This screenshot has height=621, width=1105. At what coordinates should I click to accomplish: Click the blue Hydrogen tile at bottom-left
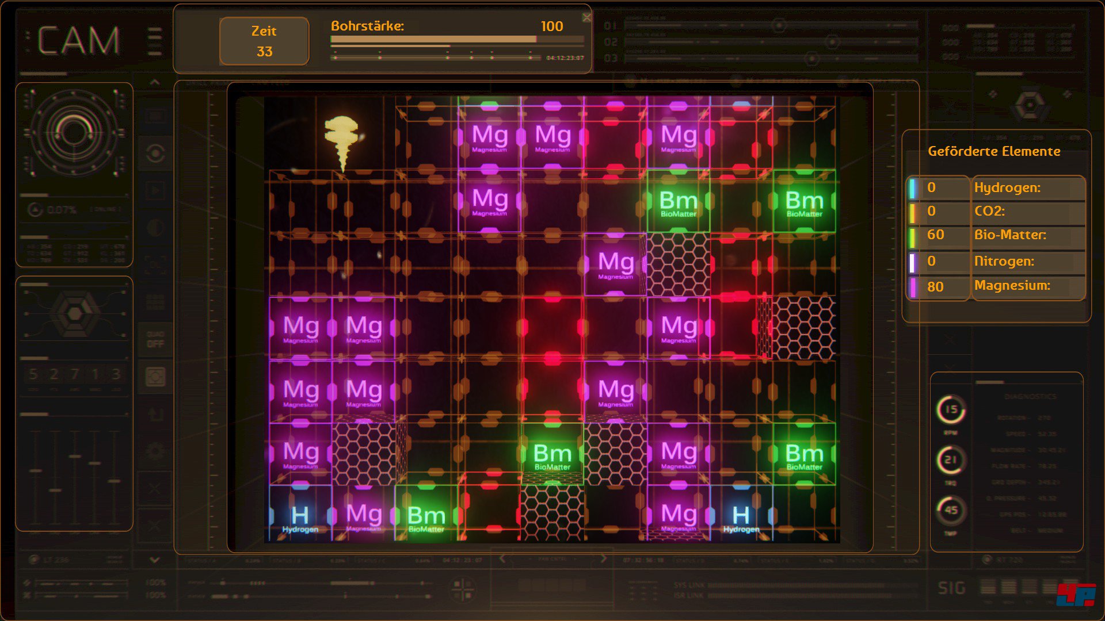[300, 513]
